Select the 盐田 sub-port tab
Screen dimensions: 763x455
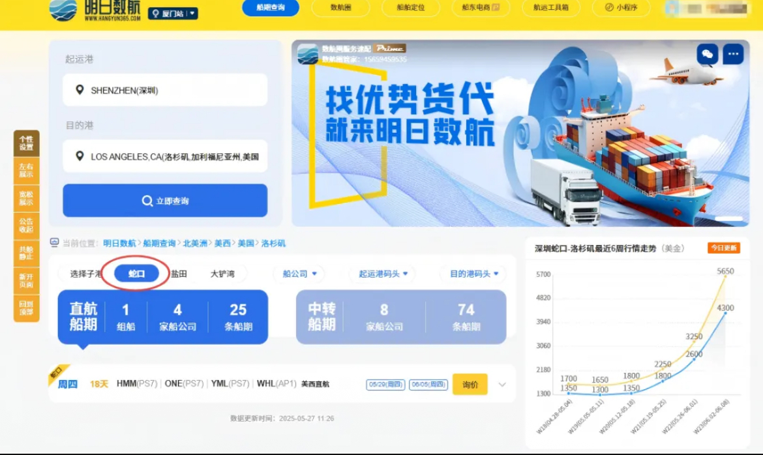click(179, 274)
